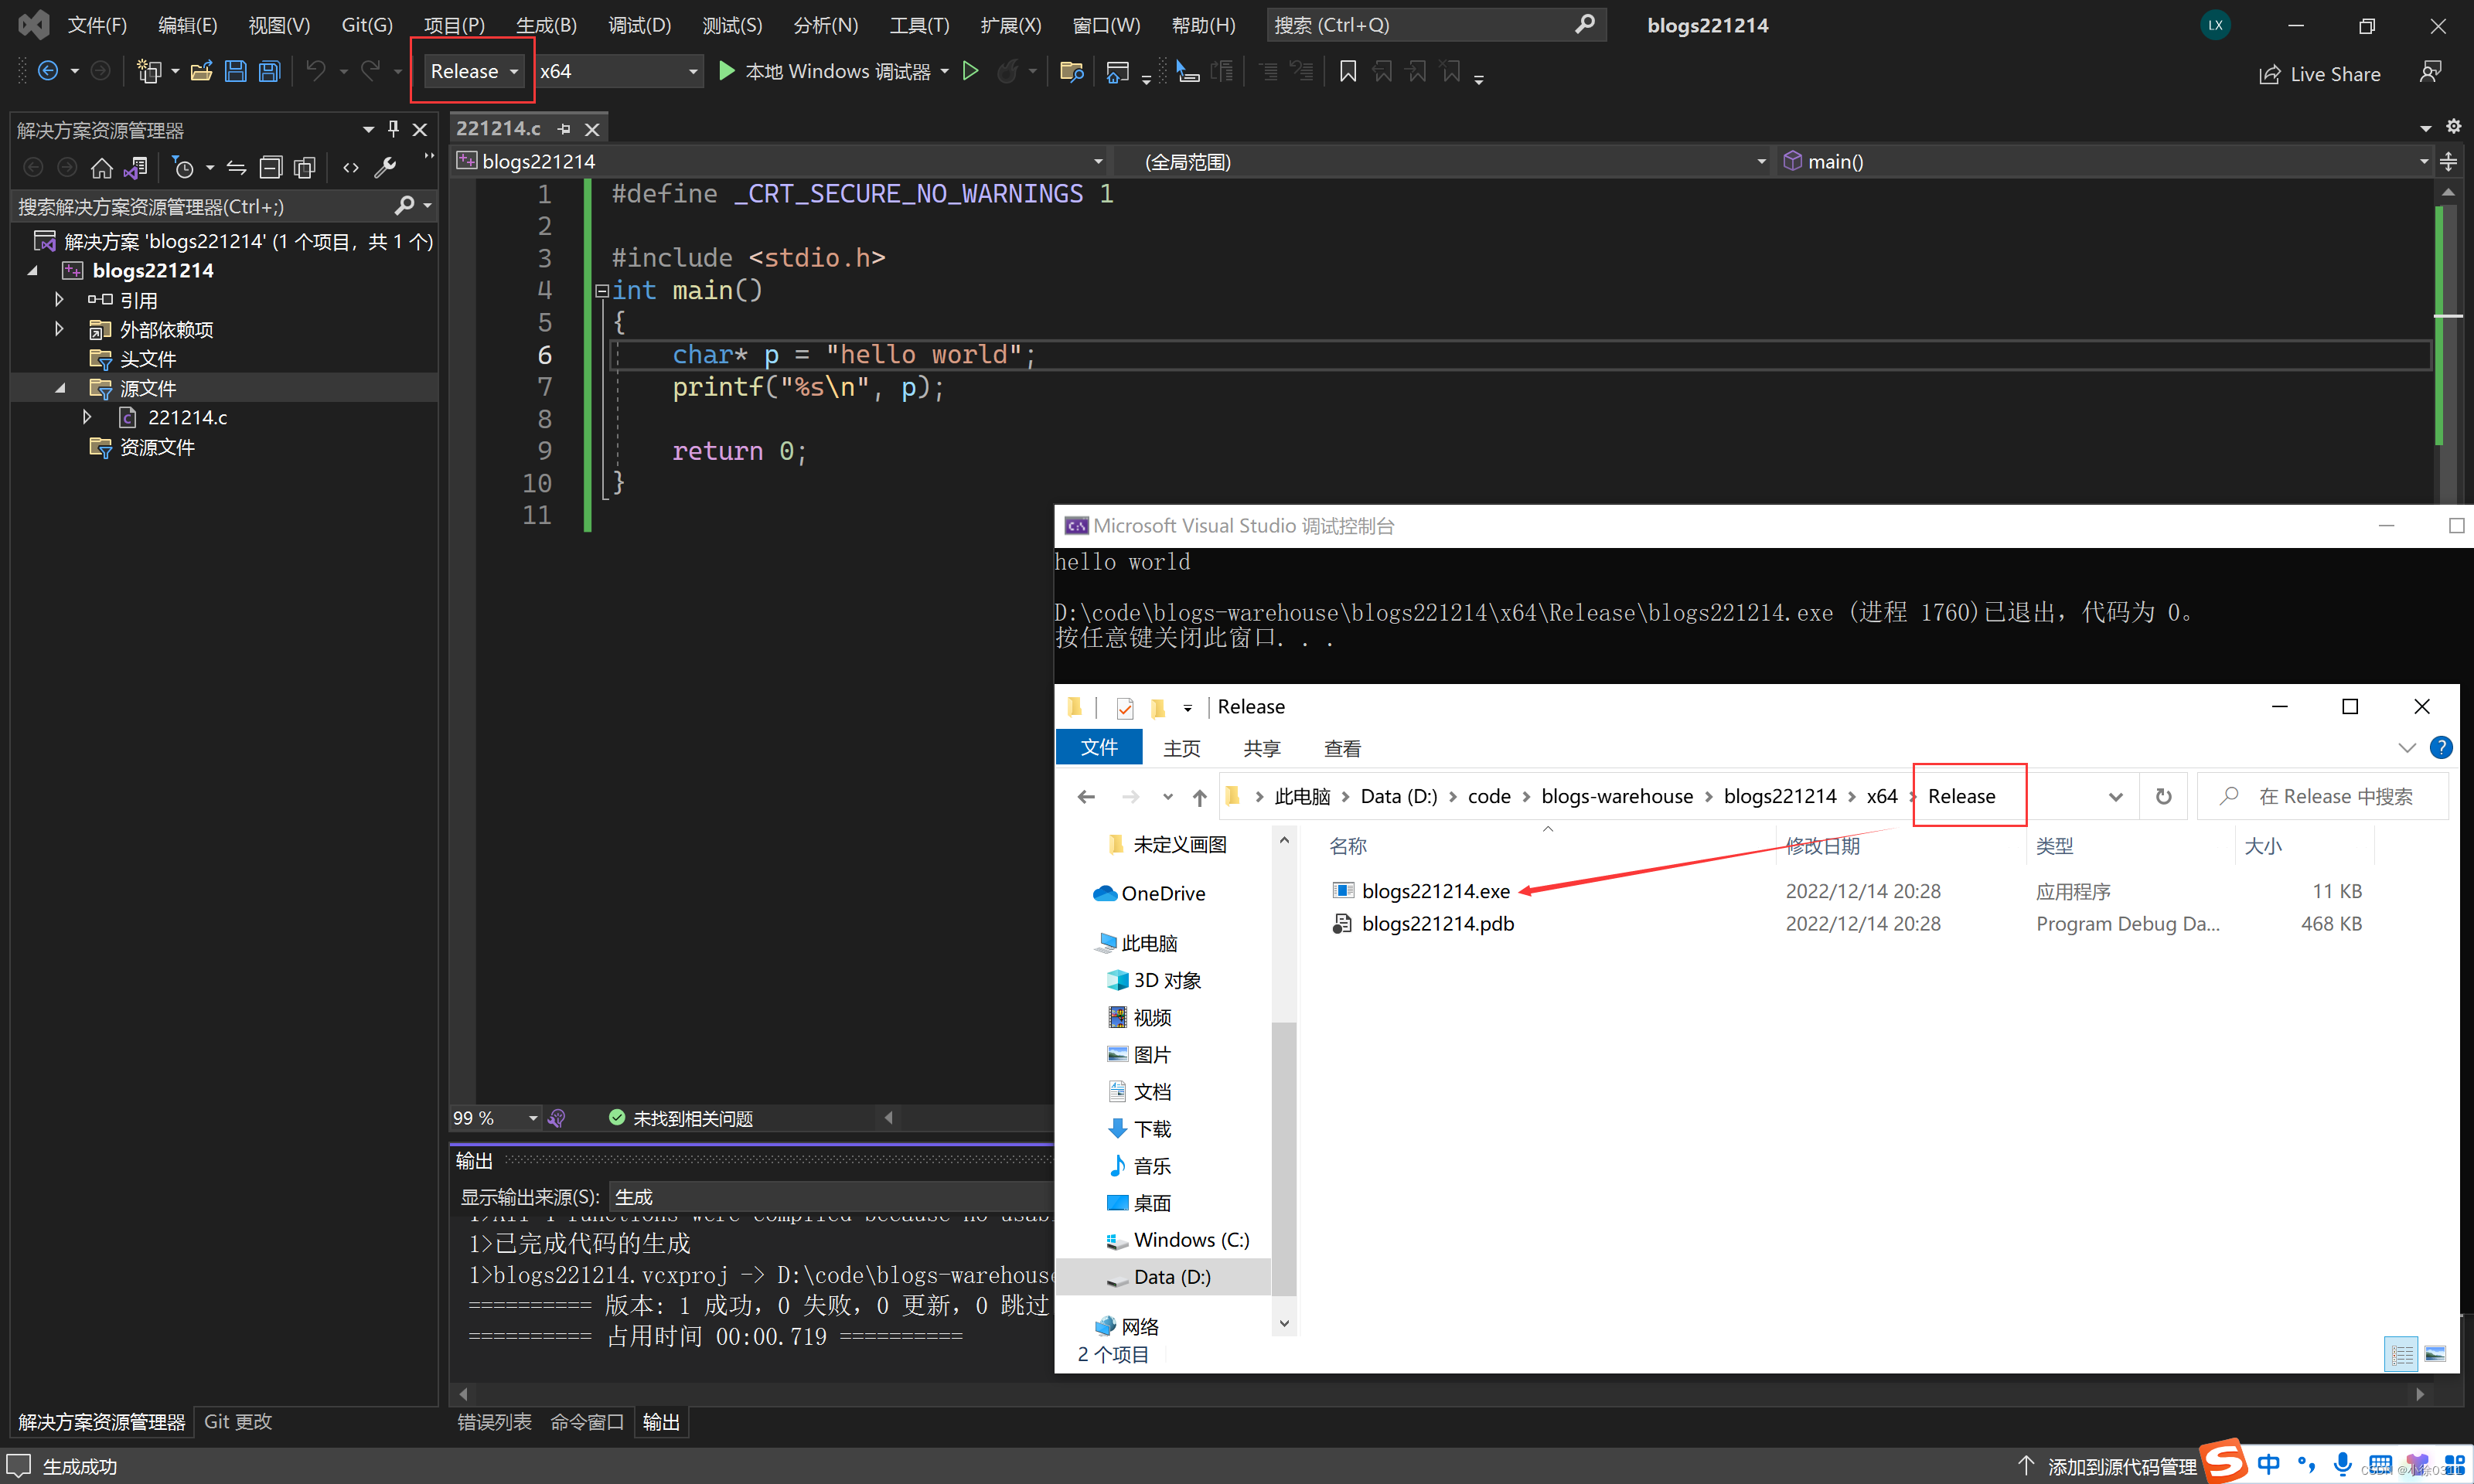The image size is (2474, 1484).
Task: Select blogs221214.exe in the file list
Action: coord(1436,891)
